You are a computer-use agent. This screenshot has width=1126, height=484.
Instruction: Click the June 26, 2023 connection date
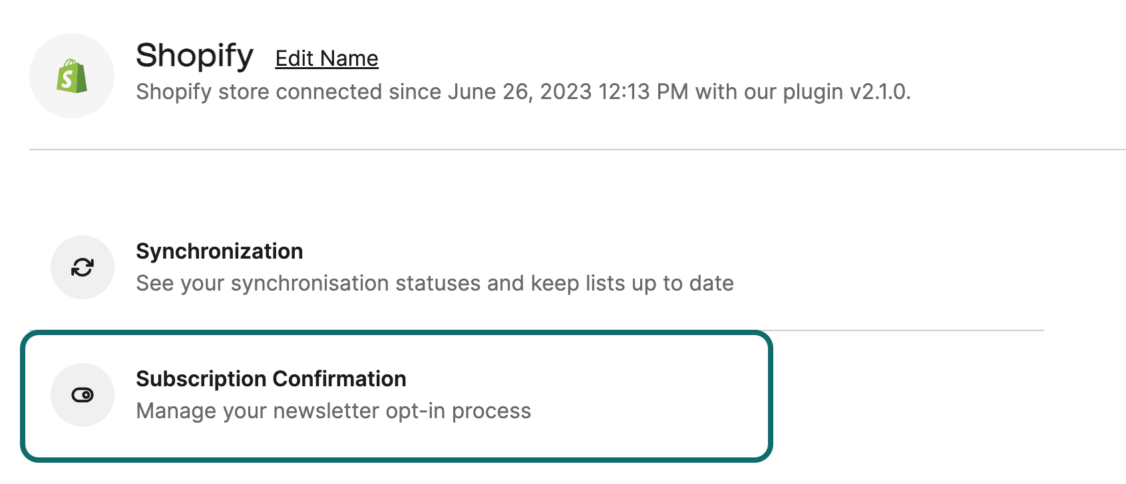pyautogui.click(x=519, y=92)
